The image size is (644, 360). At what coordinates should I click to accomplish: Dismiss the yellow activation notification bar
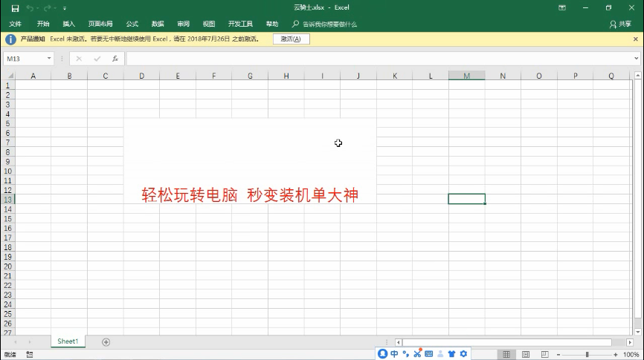pos(635,39)
